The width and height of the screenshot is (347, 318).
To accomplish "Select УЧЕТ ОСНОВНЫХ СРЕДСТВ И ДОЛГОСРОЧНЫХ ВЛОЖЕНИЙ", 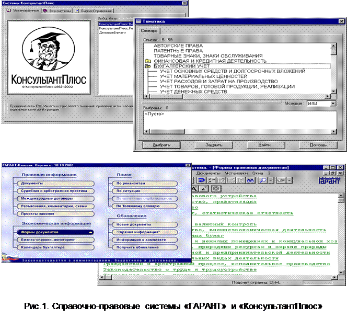I will click(x=233, y=71).
